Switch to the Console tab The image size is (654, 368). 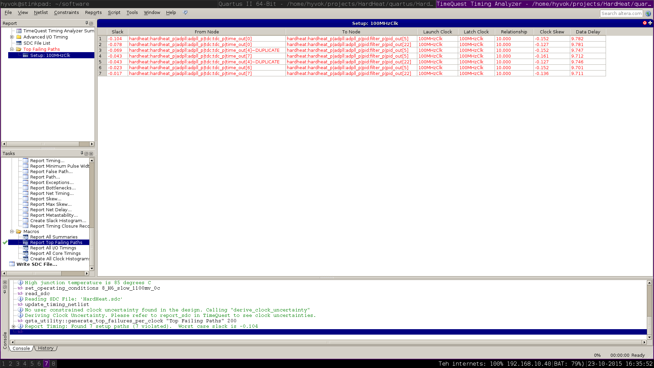[x=21, y=348]
